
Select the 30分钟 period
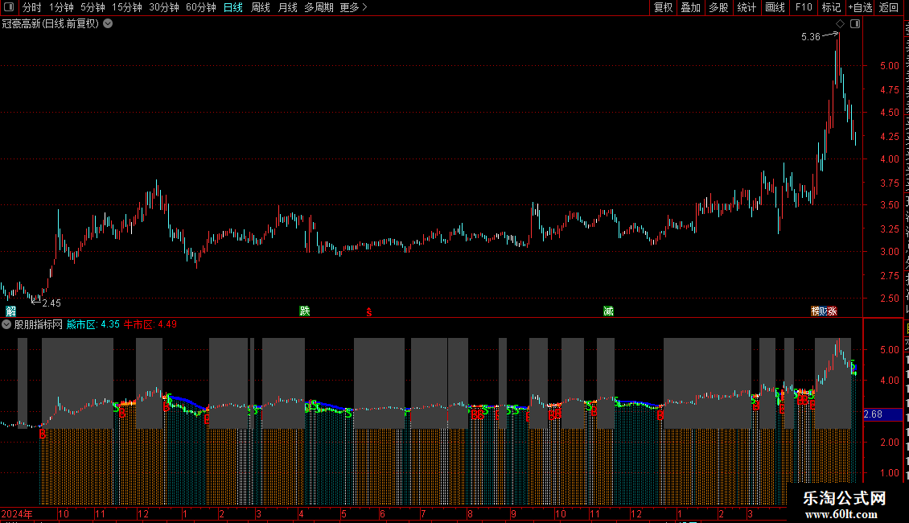pos(164,7)
